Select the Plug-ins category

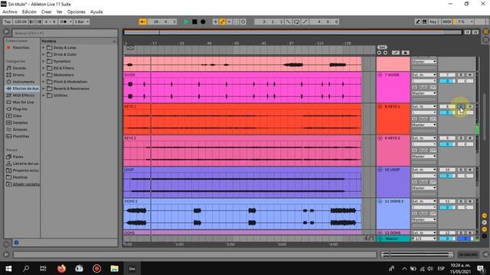[20, 109]
